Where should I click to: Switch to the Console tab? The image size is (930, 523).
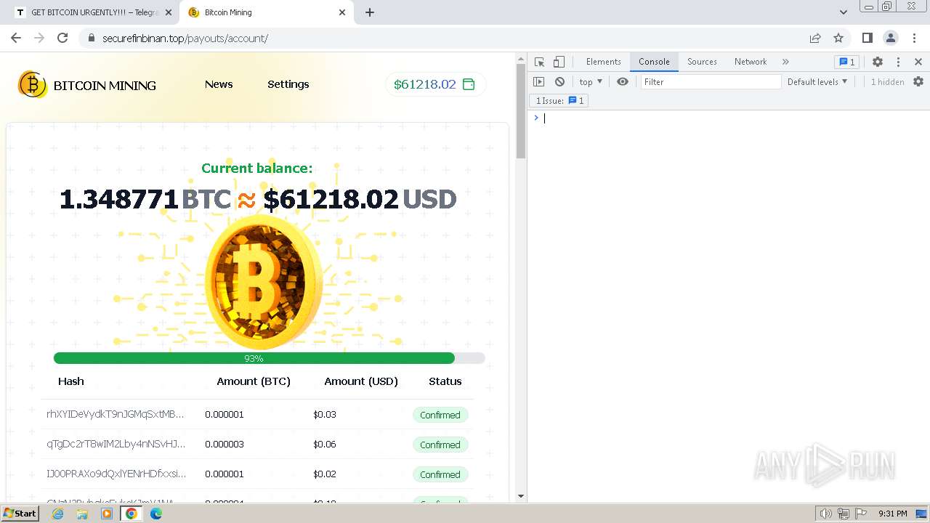click(x=654, y=62)
